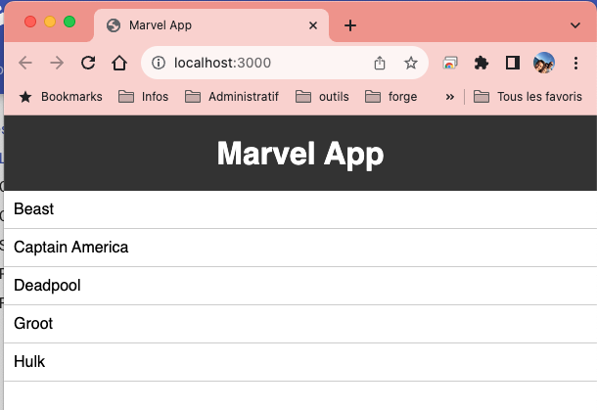Expand the tab search chevron
Screen dimensions: 597x410
point(575,25)
